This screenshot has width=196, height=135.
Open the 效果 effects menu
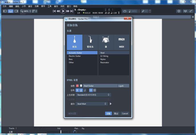tap(37, 6)
